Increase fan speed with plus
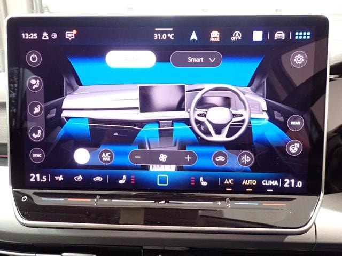The height and width of the screenshot is (256, 342). click(188, 158)
